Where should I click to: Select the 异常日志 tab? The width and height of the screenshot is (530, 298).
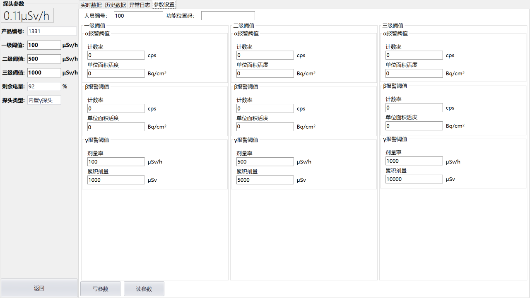click(140, 5)
